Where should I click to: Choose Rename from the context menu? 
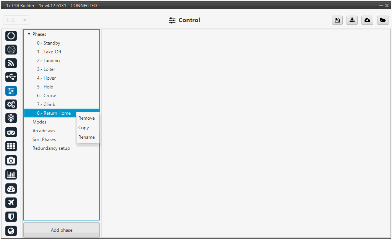[x=86, y=137]
